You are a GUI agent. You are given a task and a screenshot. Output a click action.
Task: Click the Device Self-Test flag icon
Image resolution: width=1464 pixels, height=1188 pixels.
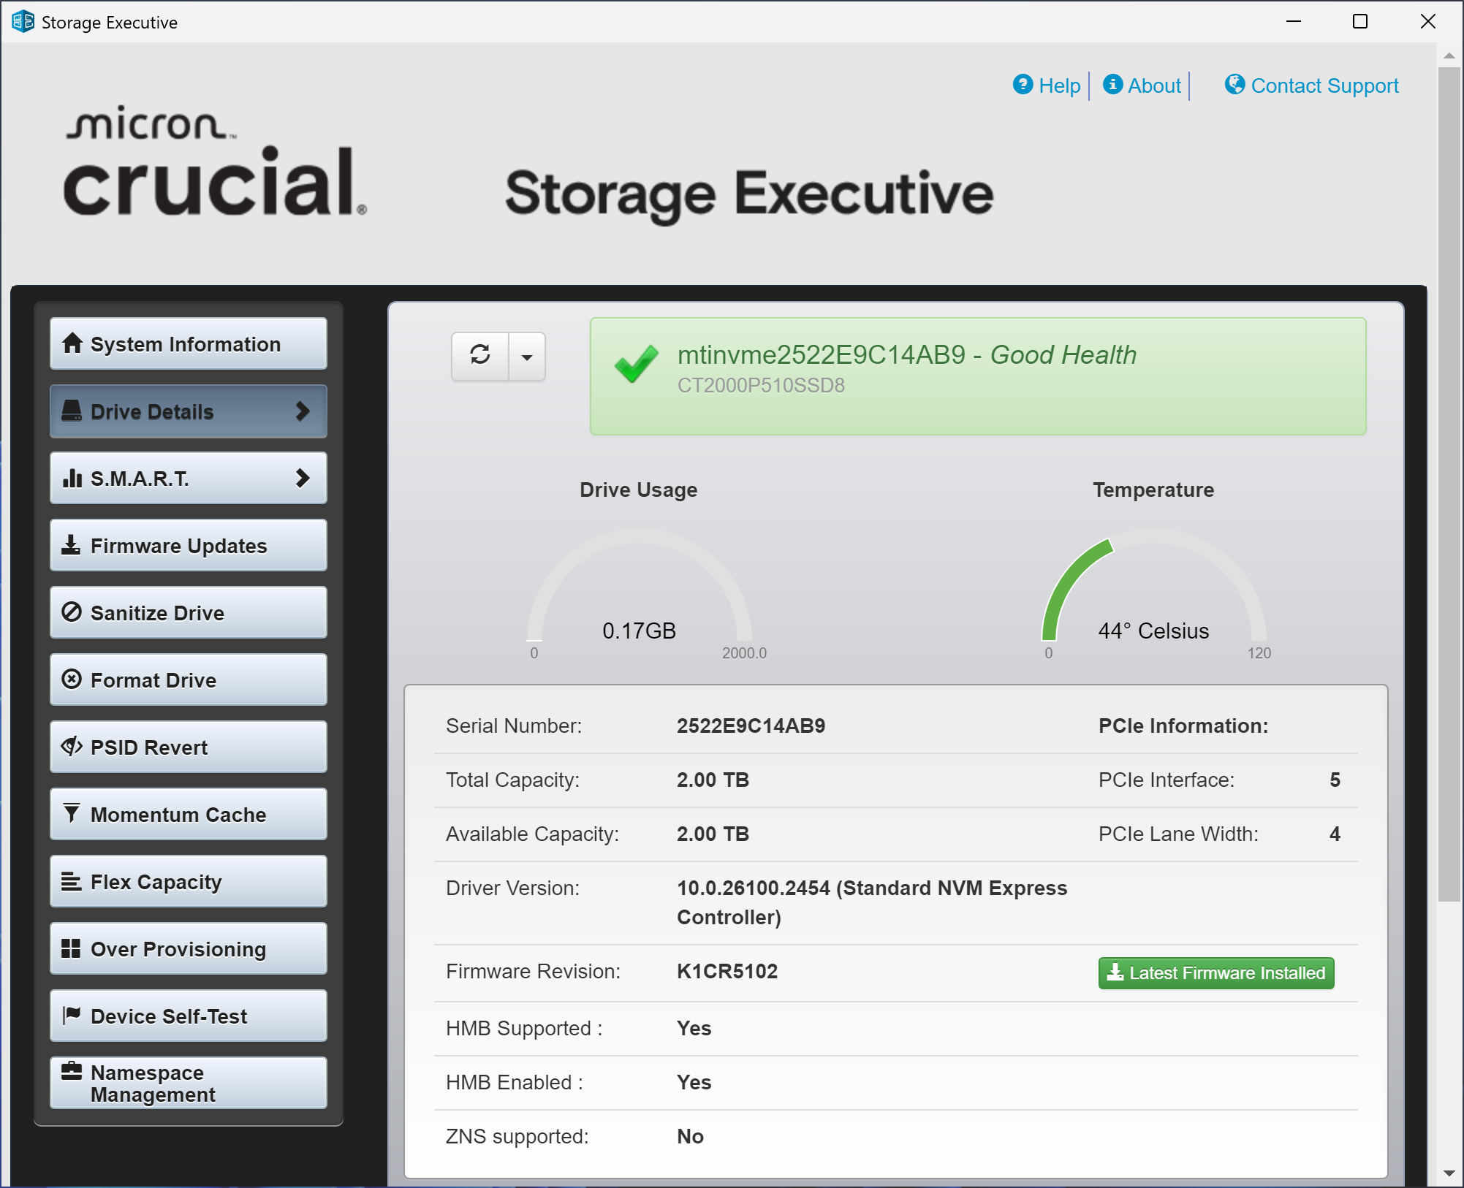point(71,1015)
